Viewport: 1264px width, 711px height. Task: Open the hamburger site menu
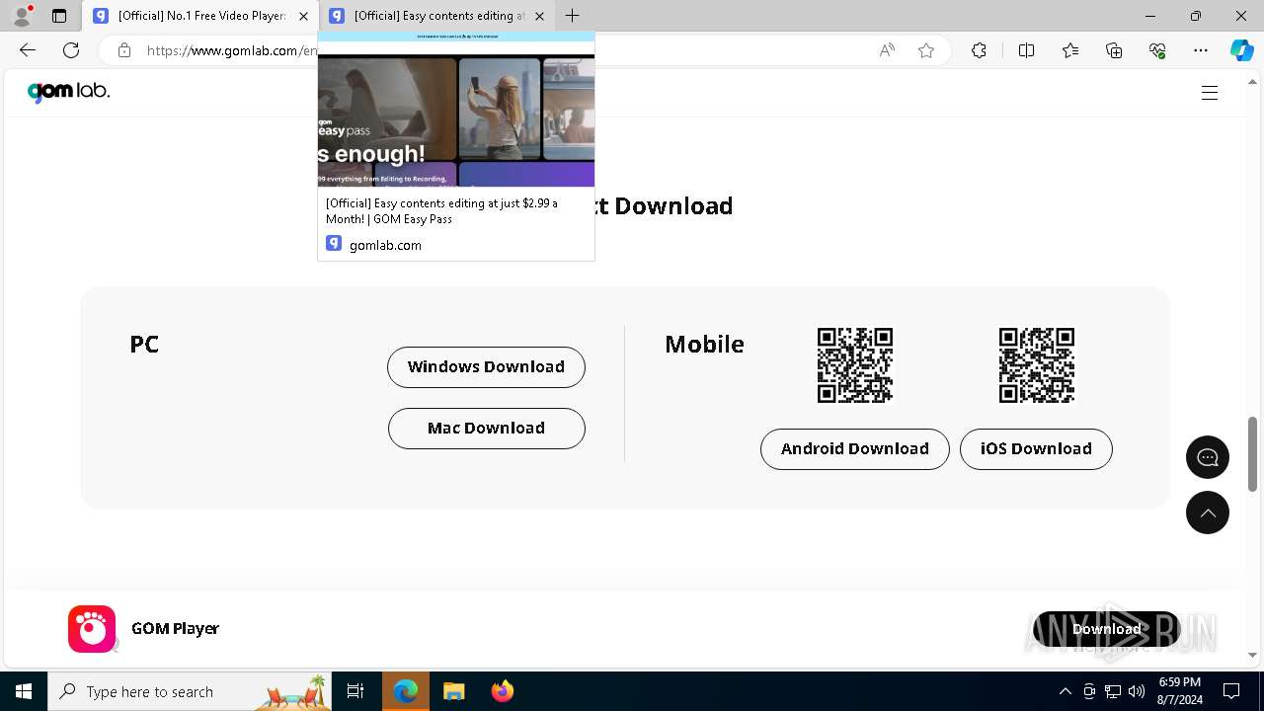click(x=1210, y=93)
